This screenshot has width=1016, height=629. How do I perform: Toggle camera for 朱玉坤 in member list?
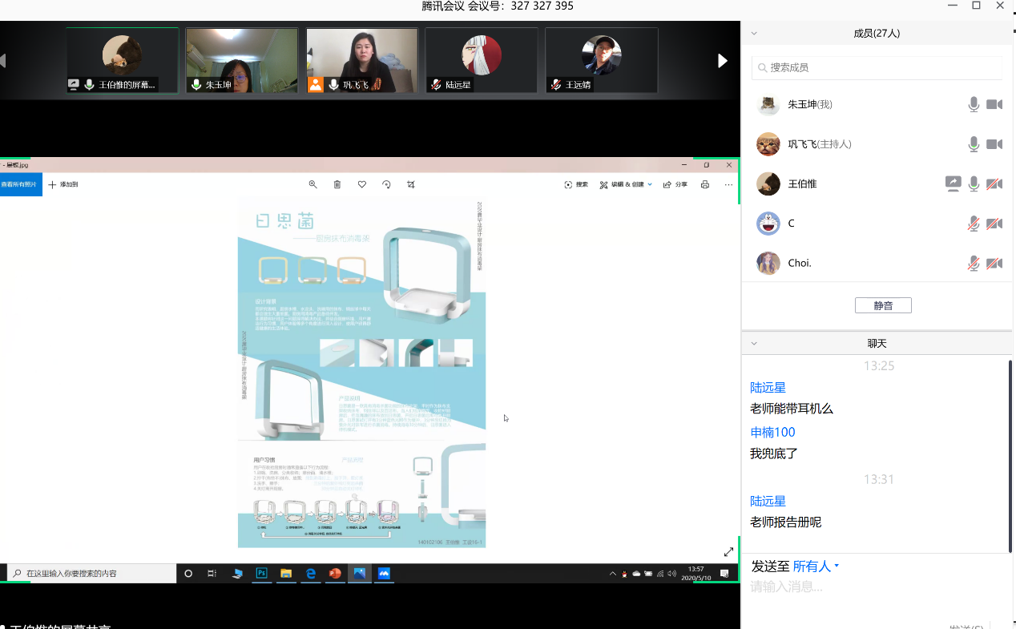(994, 104)
